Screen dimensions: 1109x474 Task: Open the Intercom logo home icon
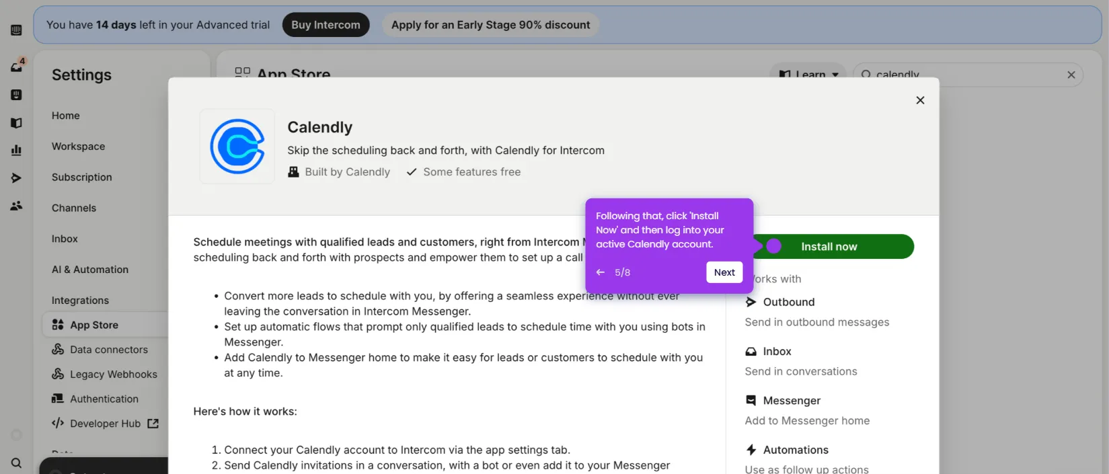coord(16,30)
